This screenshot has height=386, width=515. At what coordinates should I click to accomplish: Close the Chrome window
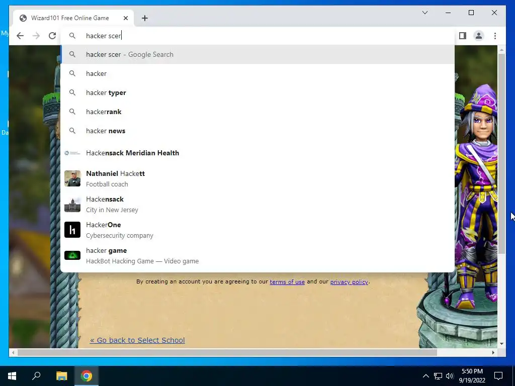494,13
